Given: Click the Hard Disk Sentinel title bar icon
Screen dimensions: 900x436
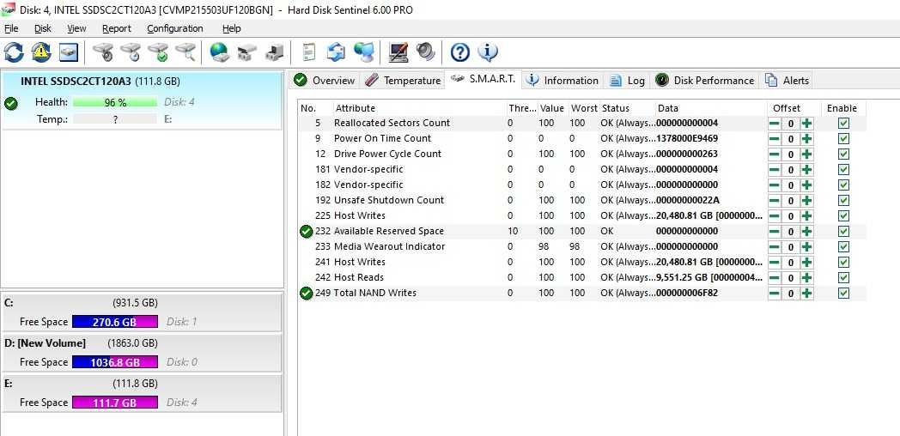Looking at the screenshot, I should [8, 9].
